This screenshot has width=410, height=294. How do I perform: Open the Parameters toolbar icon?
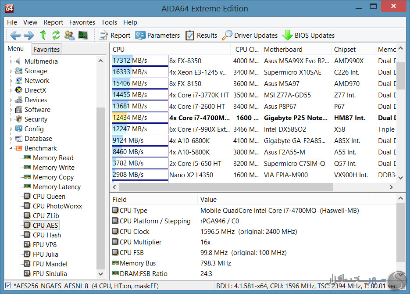140,35
